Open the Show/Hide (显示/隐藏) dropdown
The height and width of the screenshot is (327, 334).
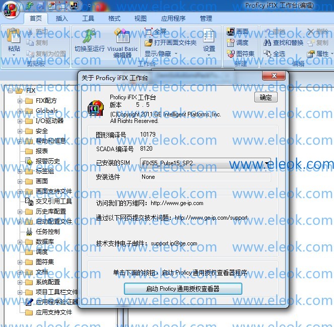click(161, 54)
